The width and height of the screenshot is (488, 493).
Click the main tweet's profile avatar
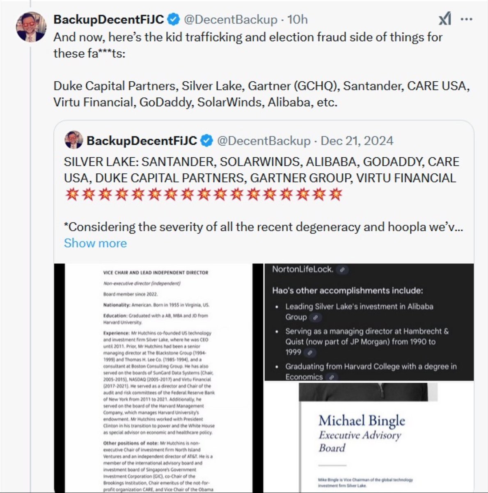pos(31,26)
